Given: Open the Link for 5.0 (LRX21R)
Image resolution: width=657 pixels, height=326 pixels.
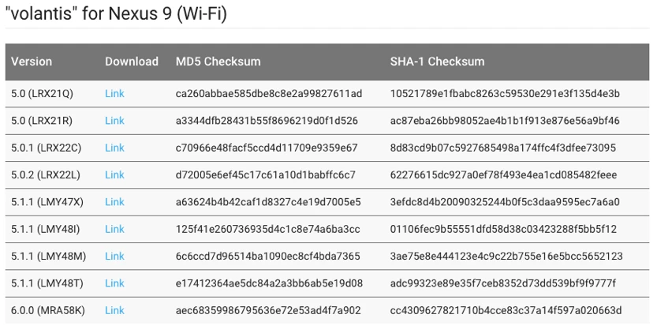Looking at the screenshot, I should click(x=114, y=121).
